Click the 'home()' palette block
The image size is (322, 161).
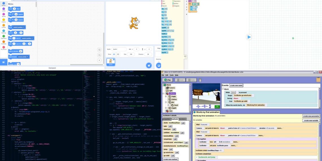coord(164,34)
